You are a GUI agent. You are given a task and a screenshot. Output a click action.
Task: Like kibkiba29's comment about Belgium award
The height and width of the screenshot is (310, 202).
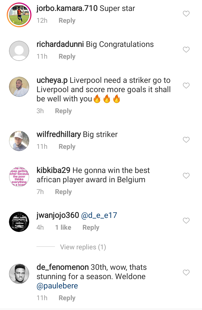pos(186,175)
